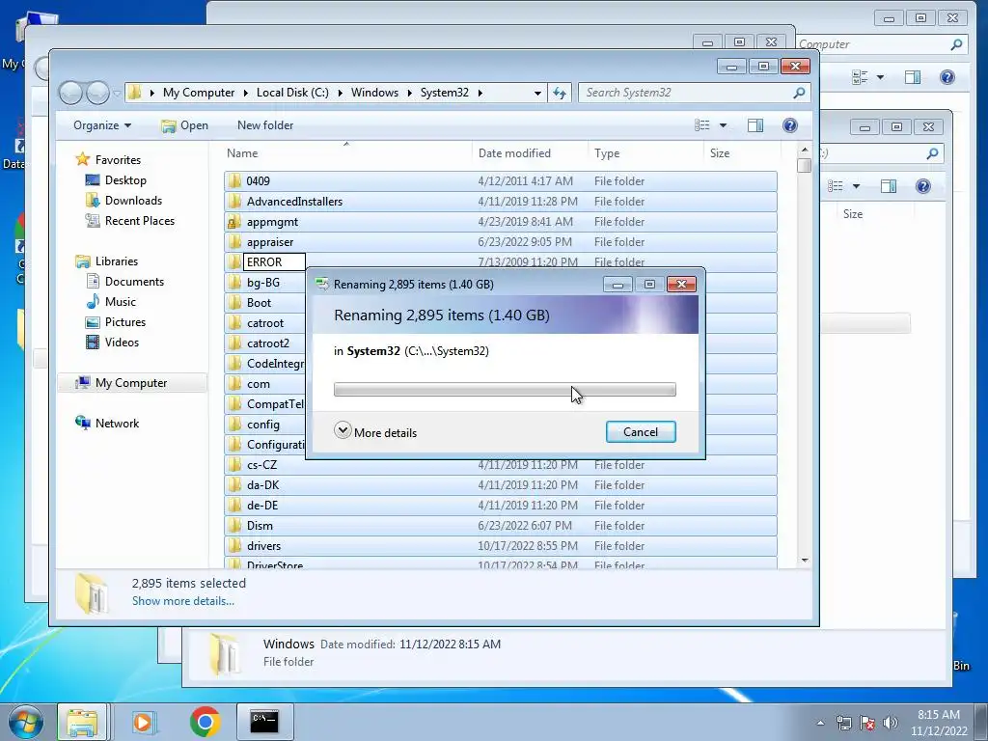Open the address bar history dropdown arrow
The width and height of the screenshot is (988, 741).
pyautogui.click(x=537, y=94)
